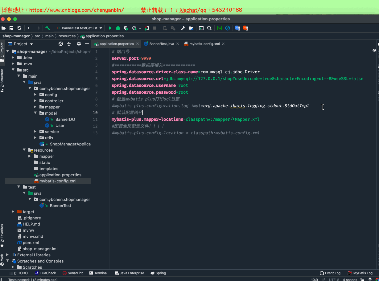Select the application.properties editor tab
Image resolution: width=379 pixels, height=281 pixels.
pyautogui.click(x=117, y=44)
